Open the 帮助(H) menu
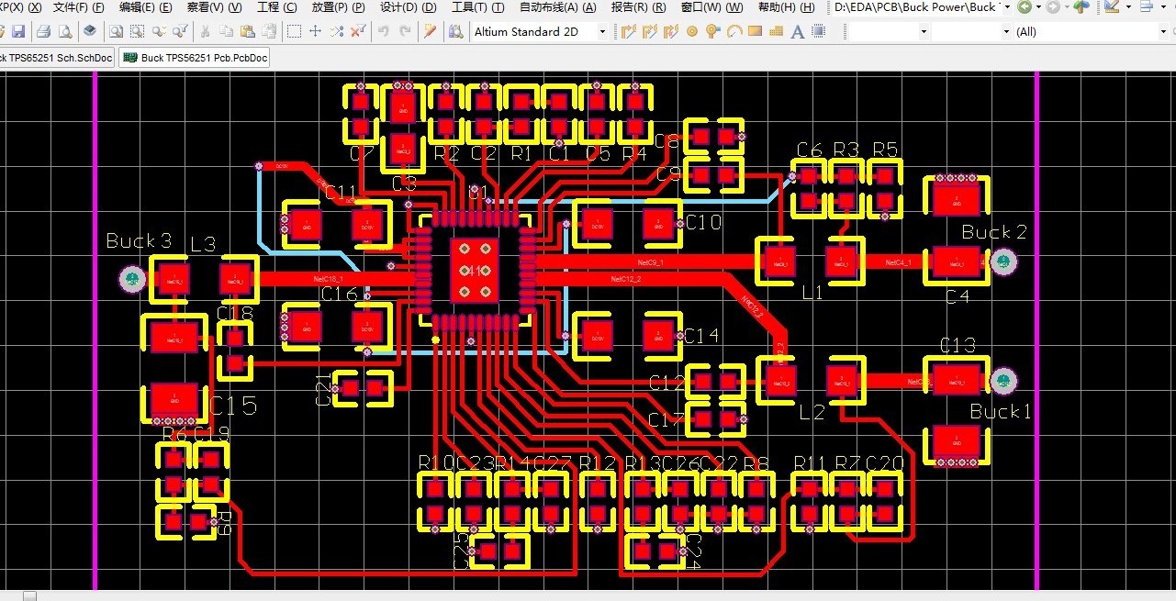The height and width of the screenshot is (601, 1176). click(x=786, y=7)
